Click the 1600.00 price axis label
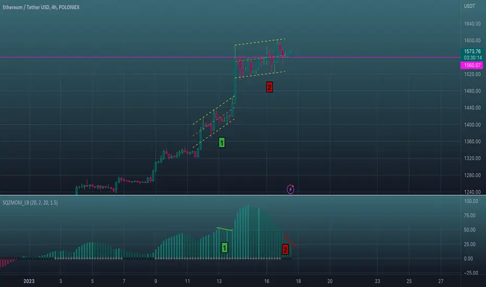Viewport: 486px width, 287px height. click(472, 40)
